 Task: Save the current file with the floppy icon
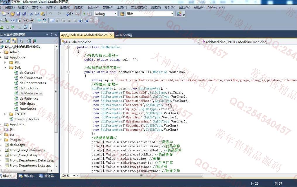click(x=18, y=14)
